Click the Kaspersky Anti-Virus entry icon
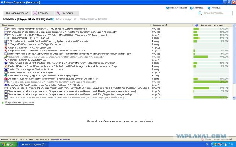The height and width of the screenshot is (147, 236). [x=6, y=47]
